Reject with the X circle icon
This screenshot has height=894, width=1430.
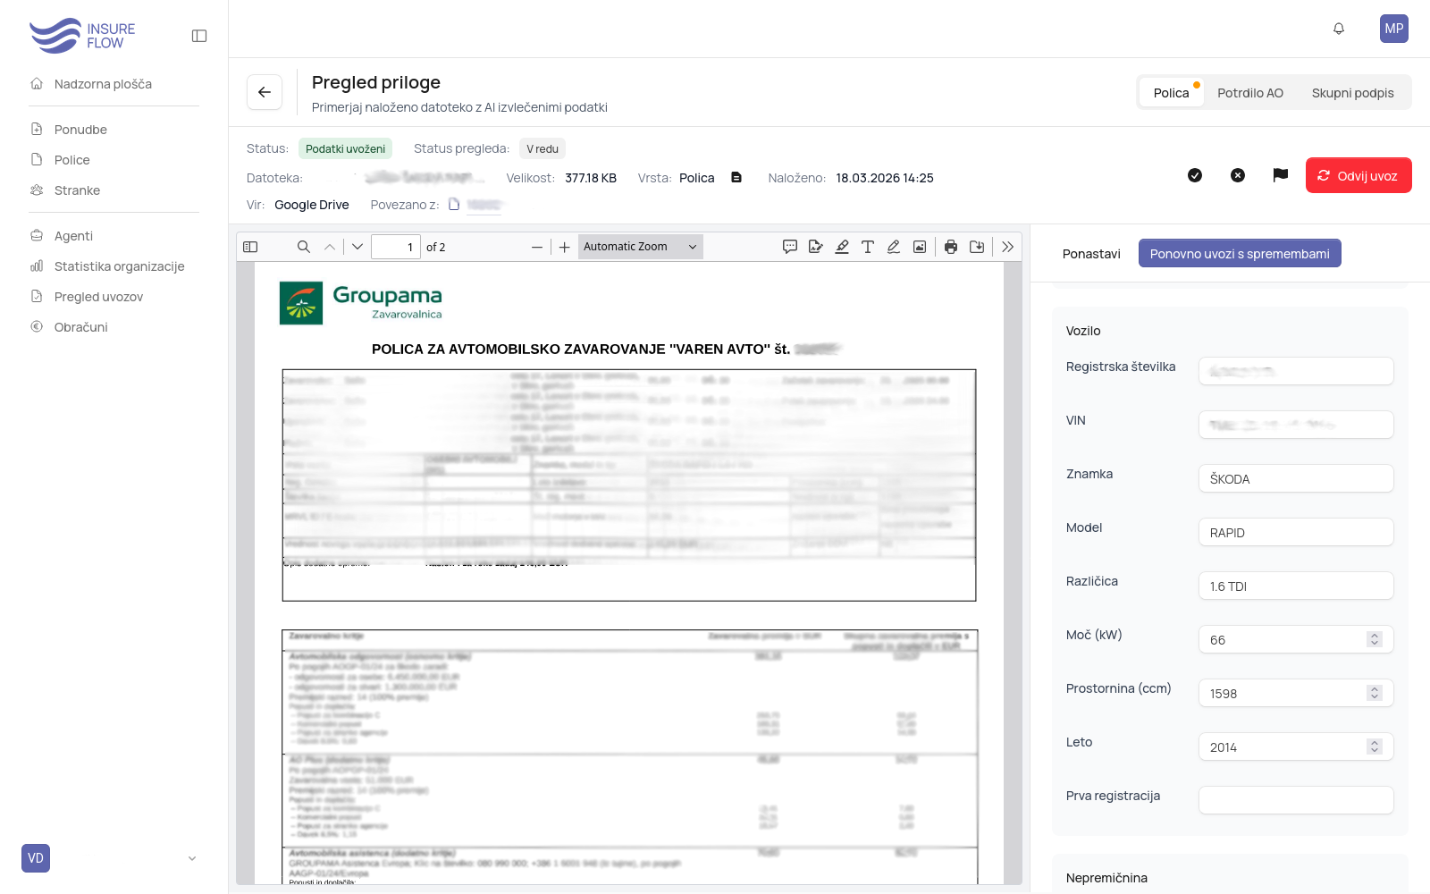click(1238, 175)
